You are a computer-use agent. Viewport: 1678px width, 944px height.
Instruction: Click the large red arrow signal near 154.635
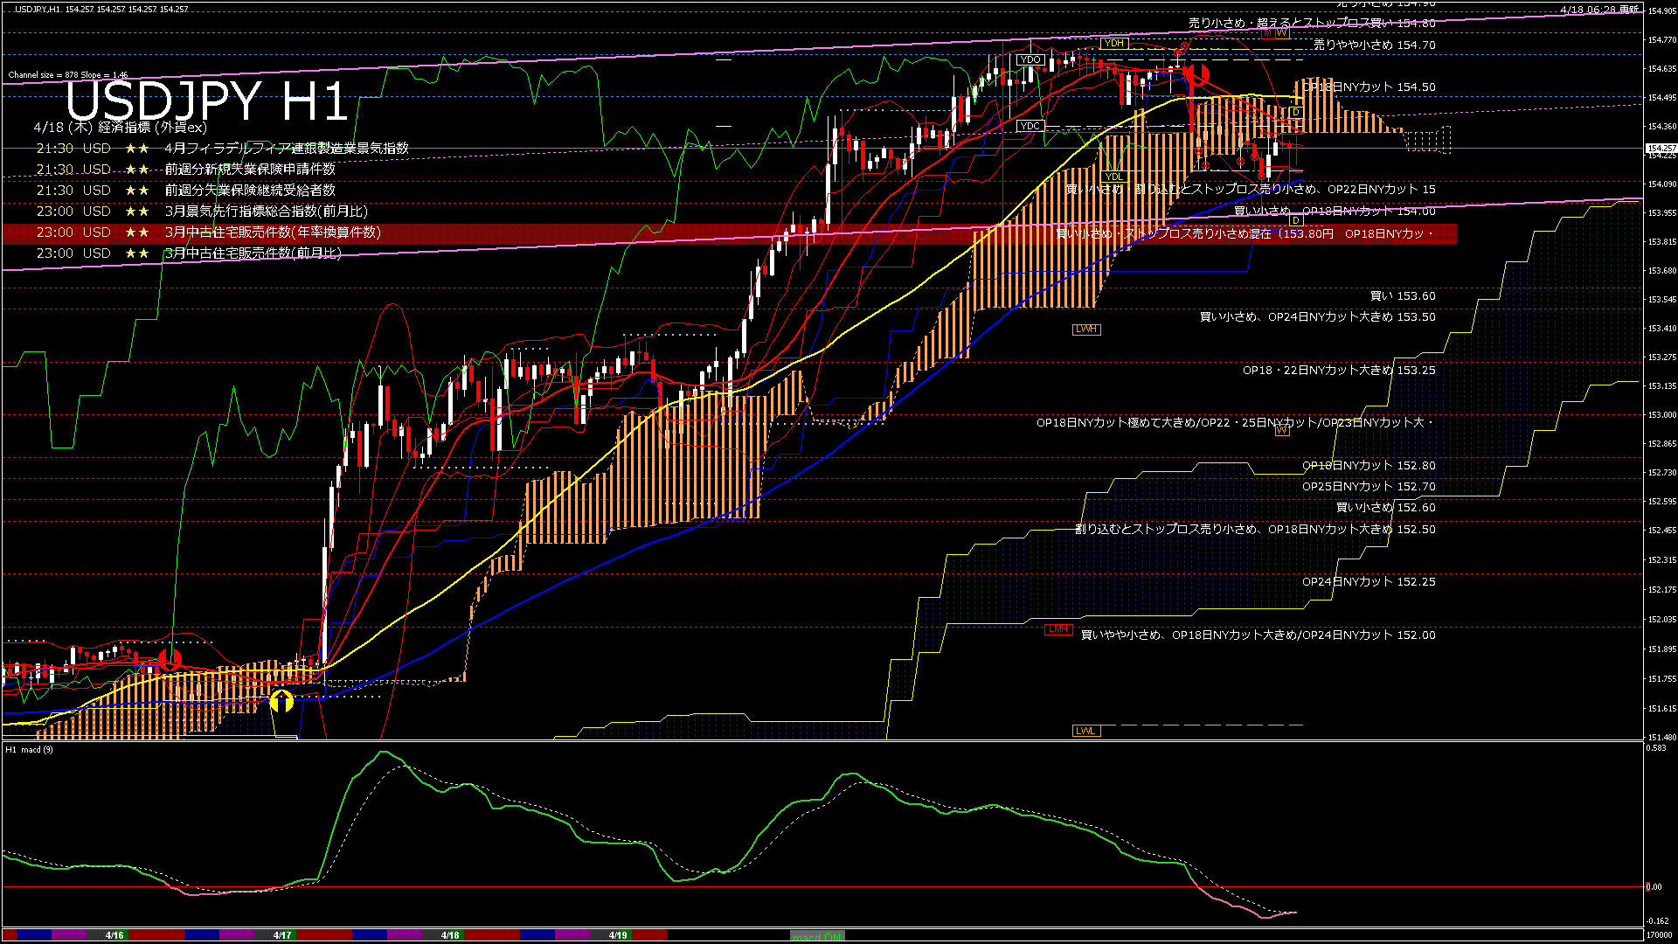click(1196, 75)
